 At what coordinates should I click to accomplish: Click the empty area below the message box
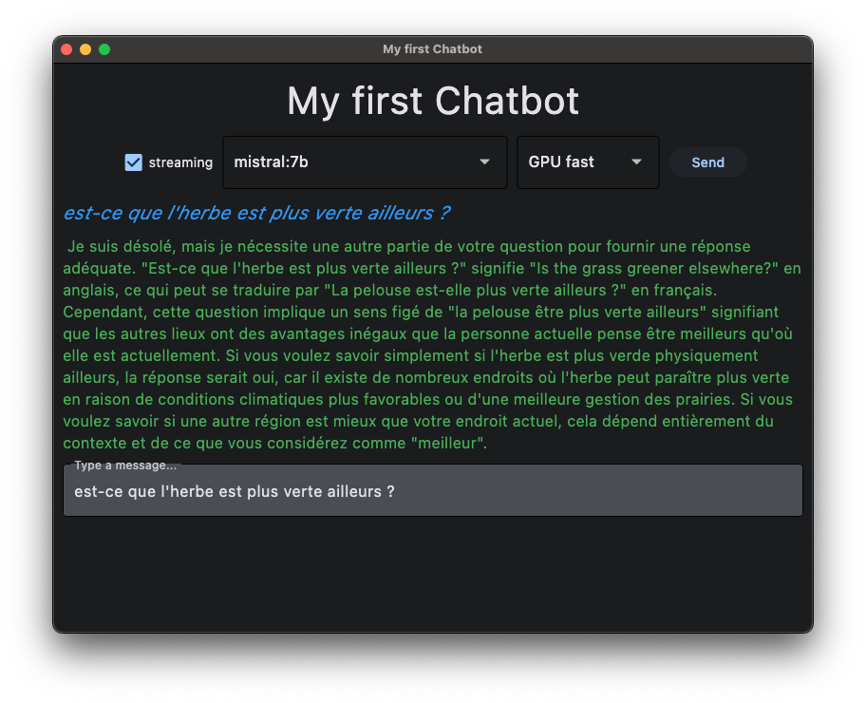click(x=432, y=575)
